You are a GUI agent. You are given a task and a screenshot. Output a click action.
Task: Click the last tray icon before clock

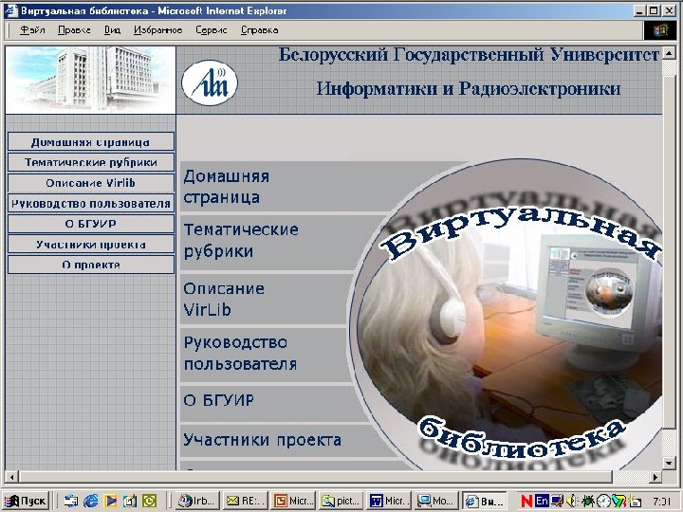635,502
